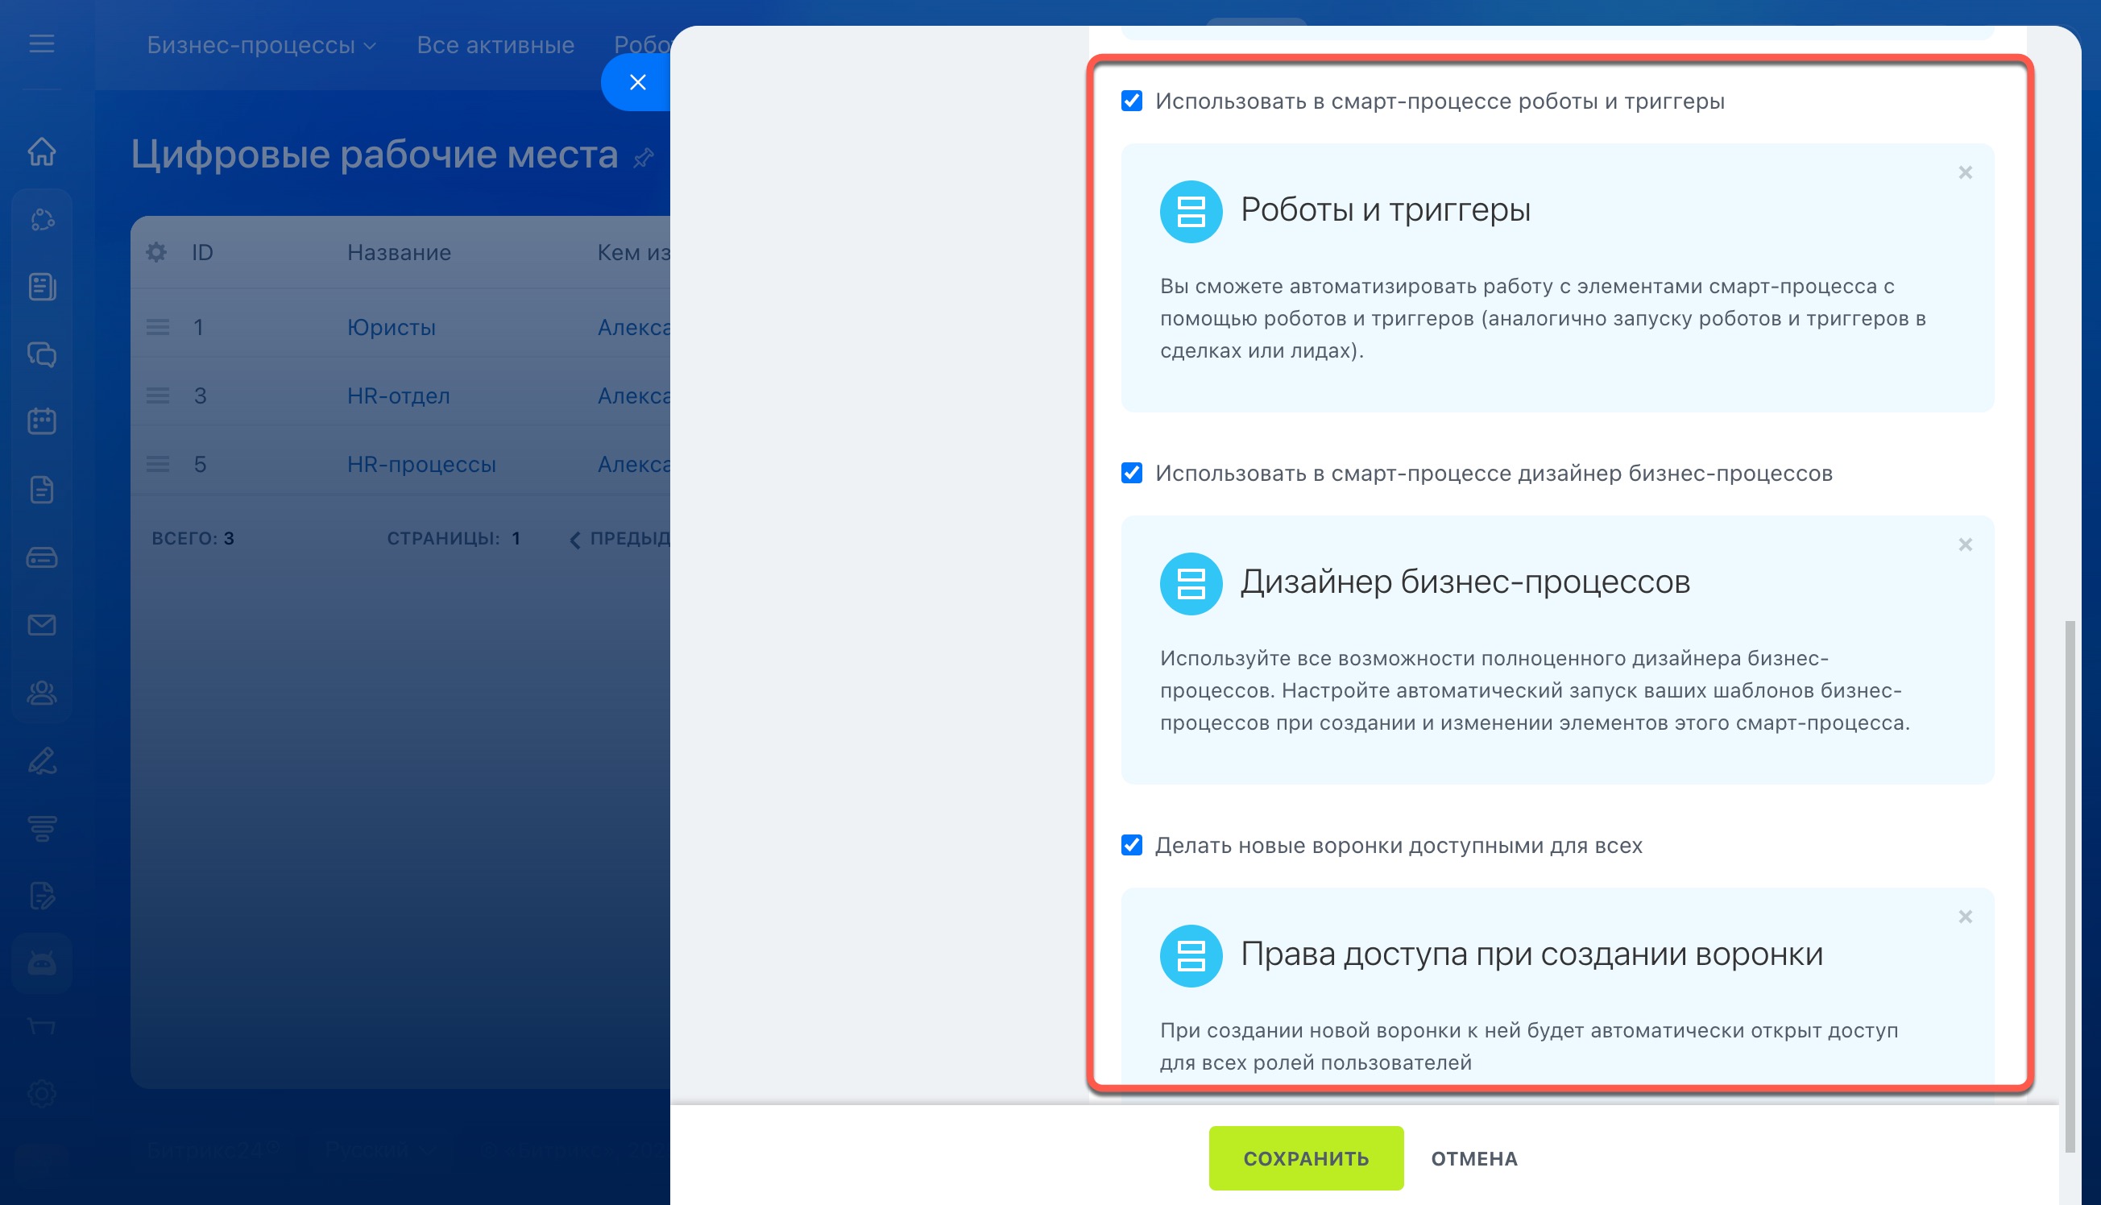The width and height of the screenshot is (2101, 1205).
Task: Open row menu for HR-процессы entry
Action: (157, 464)
